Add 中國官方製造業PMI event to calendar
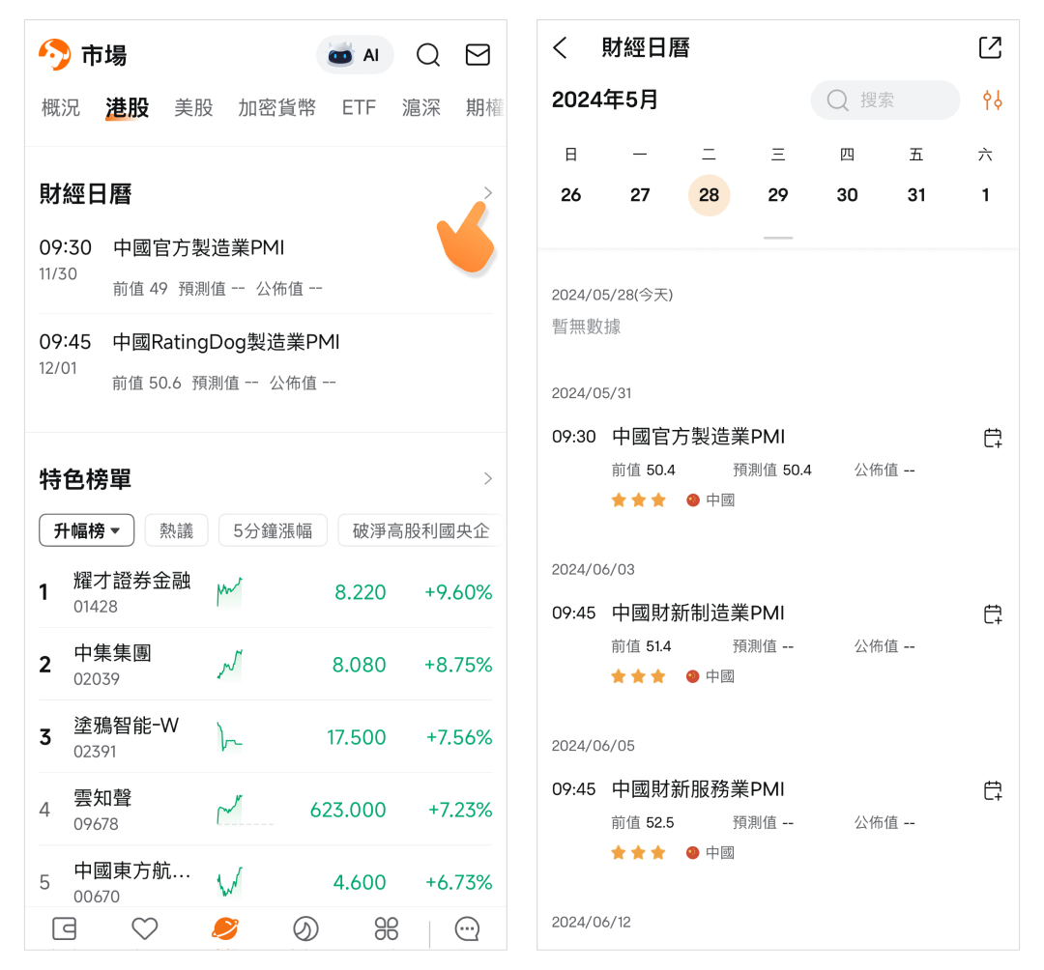 (x=992, y=438)
